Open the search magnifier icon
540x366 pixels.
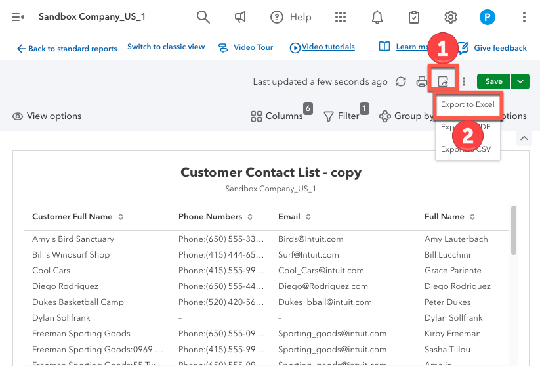pos(203,17)
